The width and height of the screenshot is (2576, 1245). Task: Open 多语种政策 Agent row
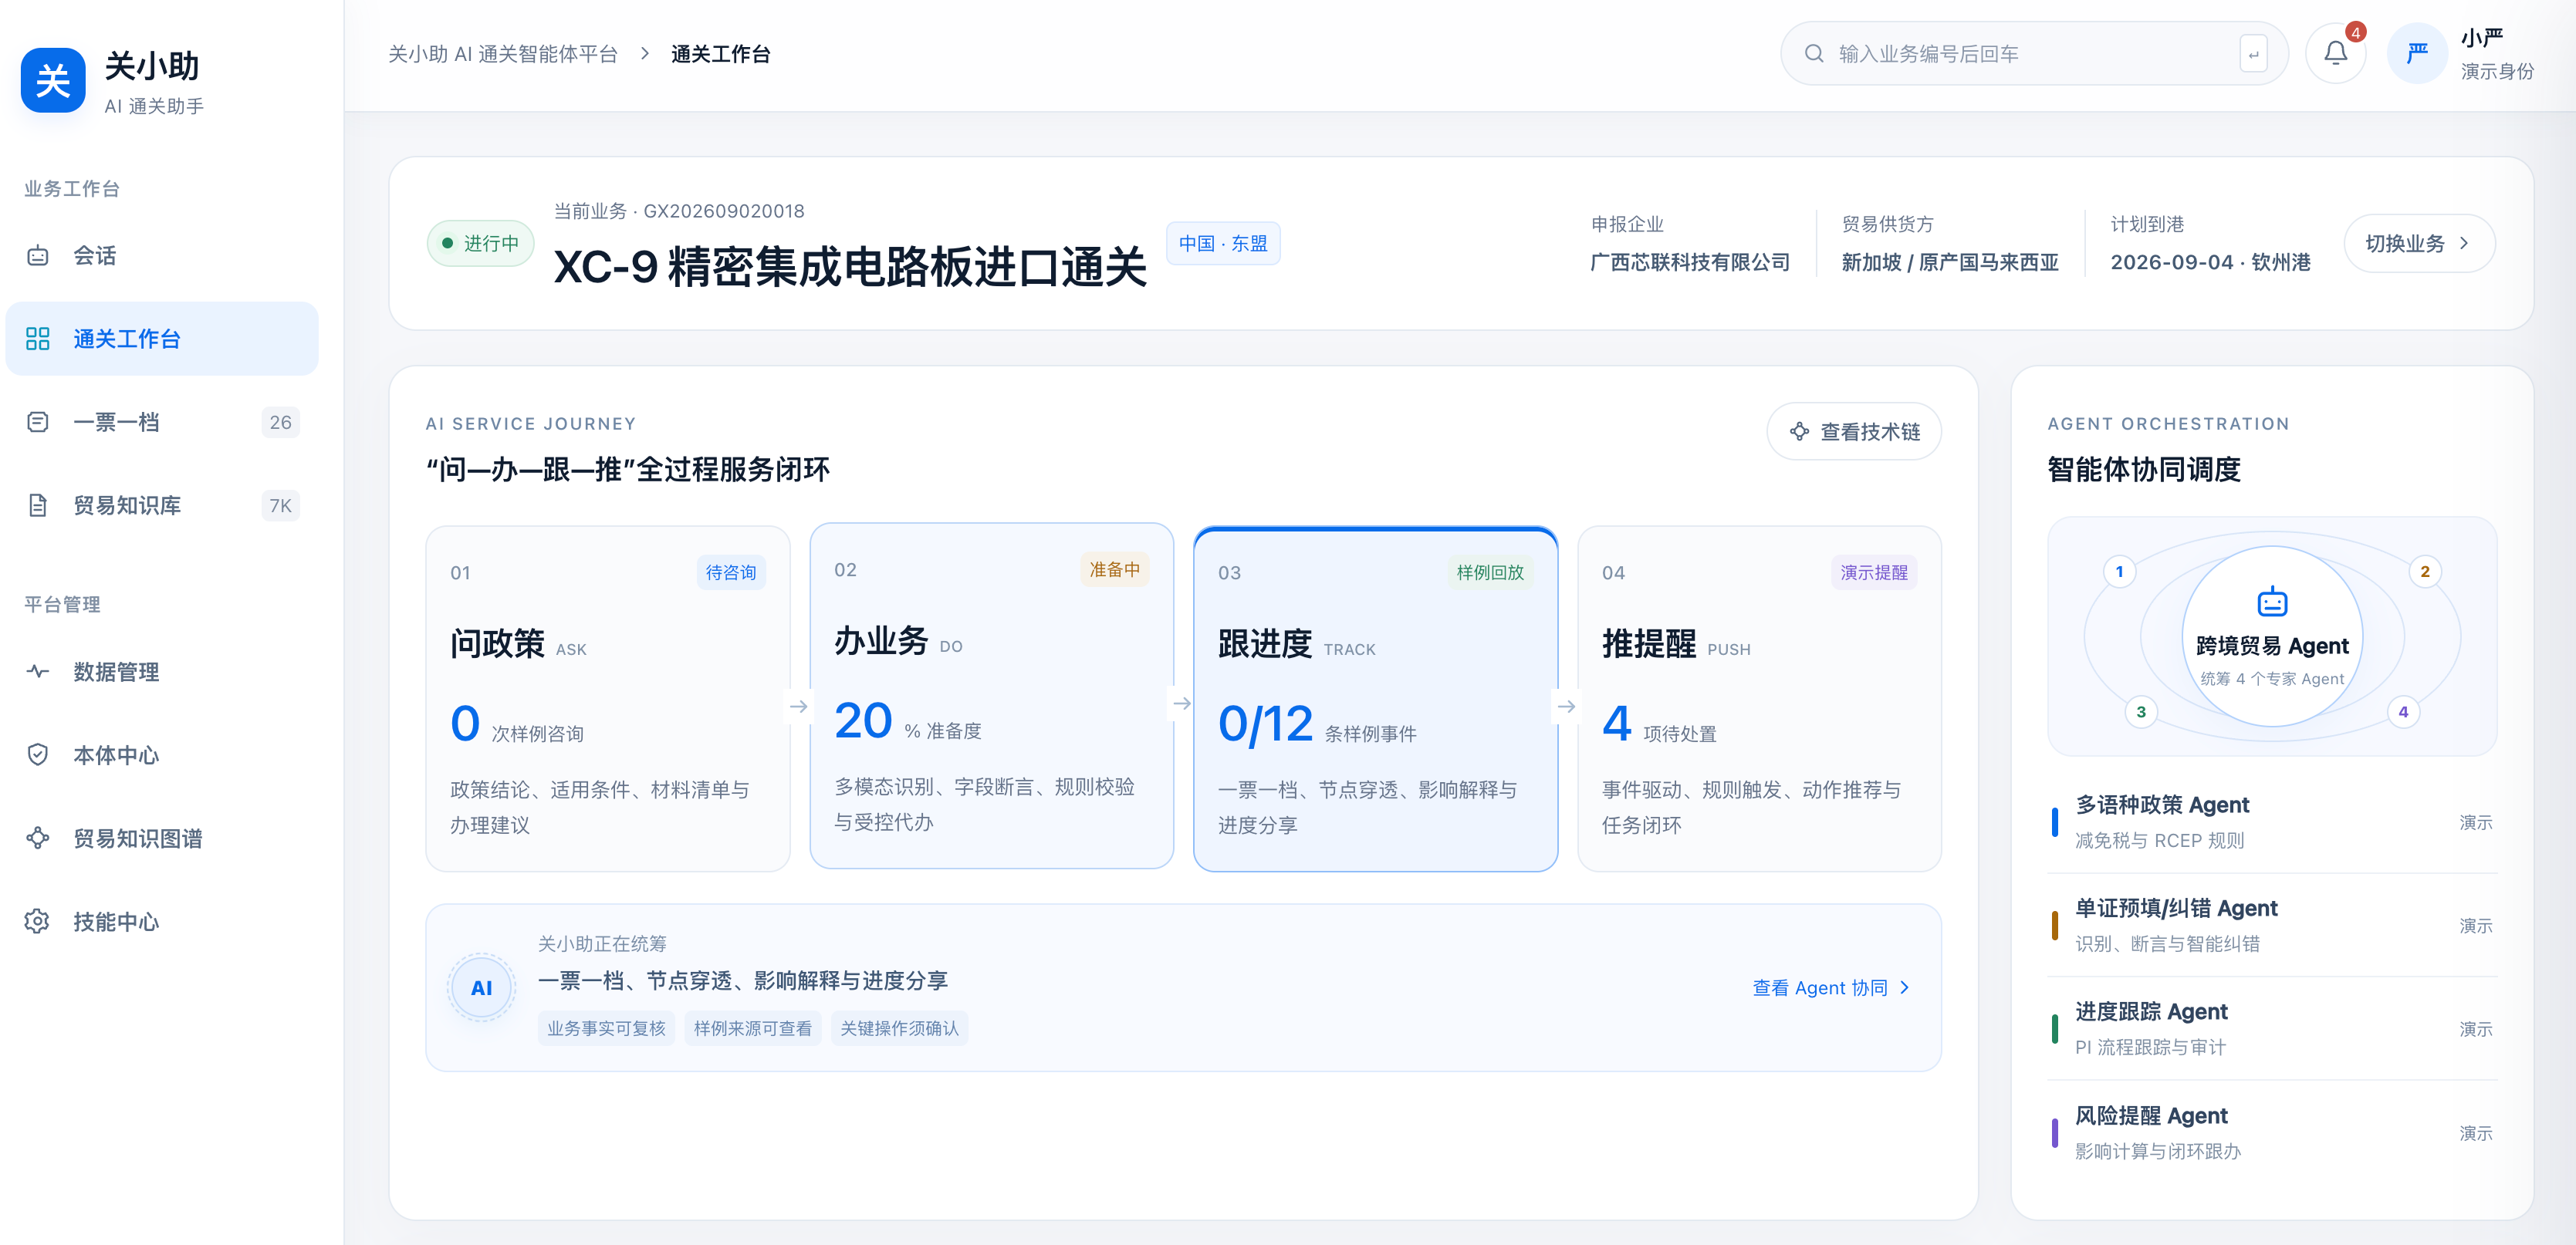coord(2272,822)
